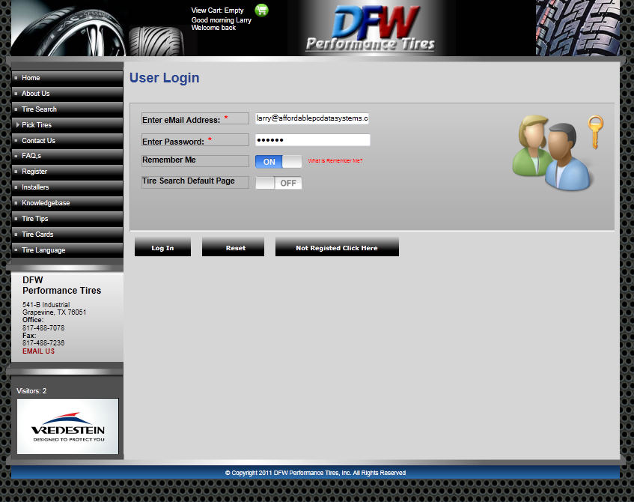Click the users with key login icon
The height and width of the screenshot is (502, 634).
coord(556,152)
